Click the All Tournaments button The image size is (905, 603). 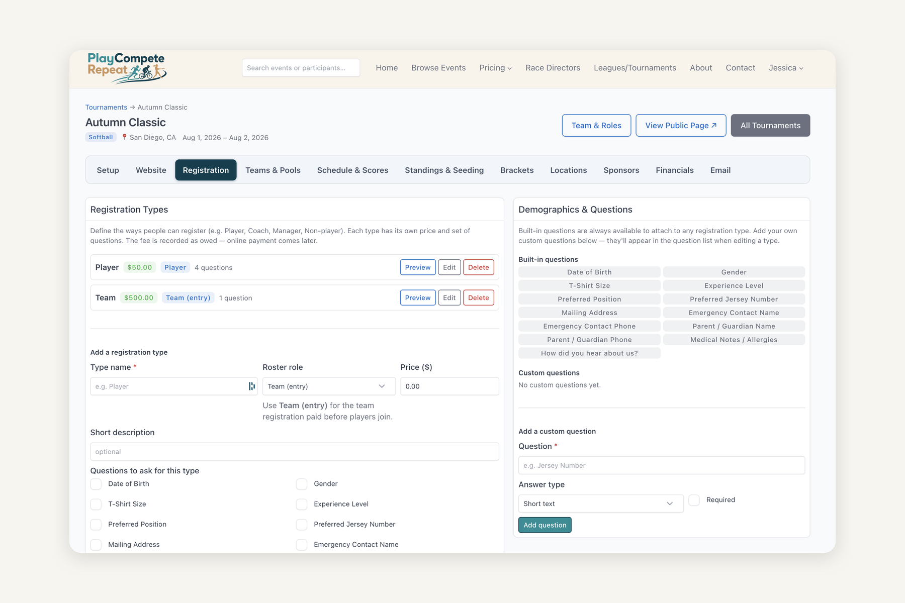point(770,126)
